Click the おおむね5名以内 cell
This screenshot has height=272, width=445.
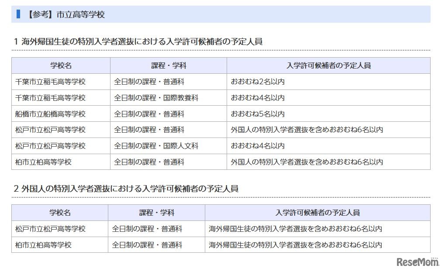[257, 114]
